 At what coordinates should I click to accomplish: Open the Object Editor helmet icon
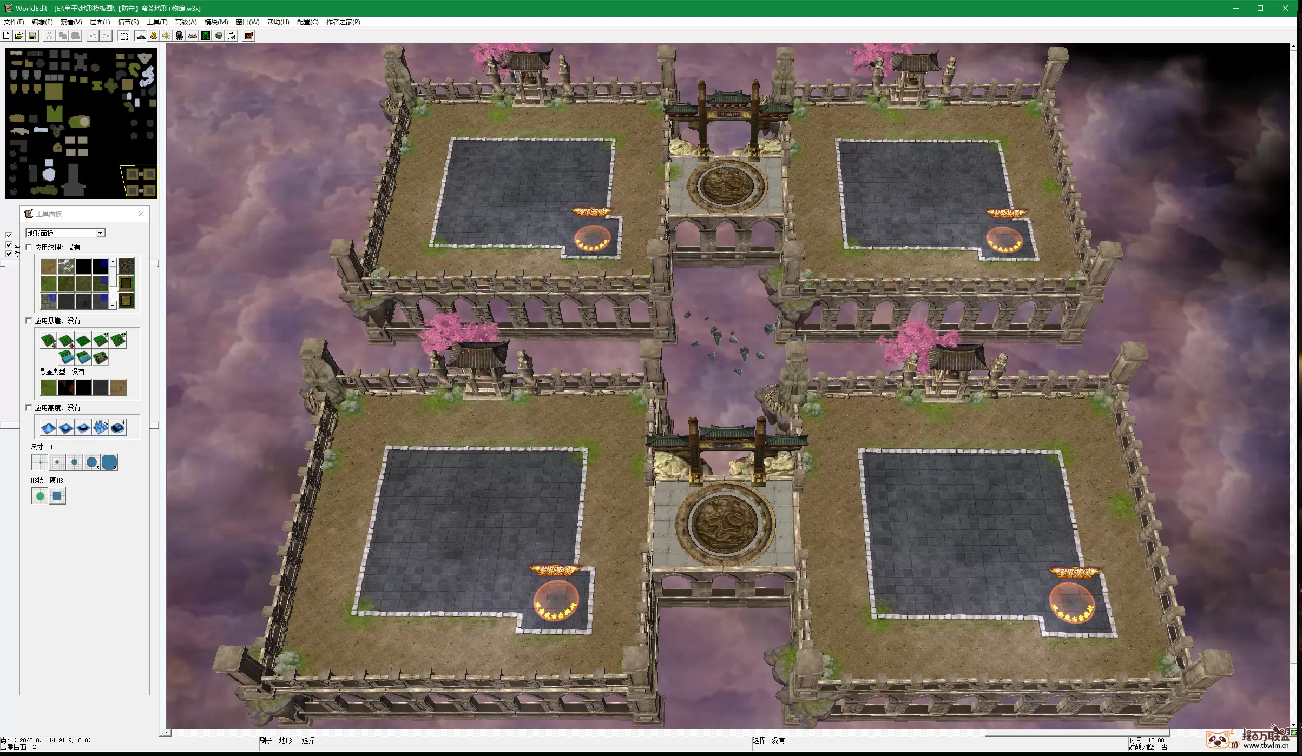[x=180, y=36]
